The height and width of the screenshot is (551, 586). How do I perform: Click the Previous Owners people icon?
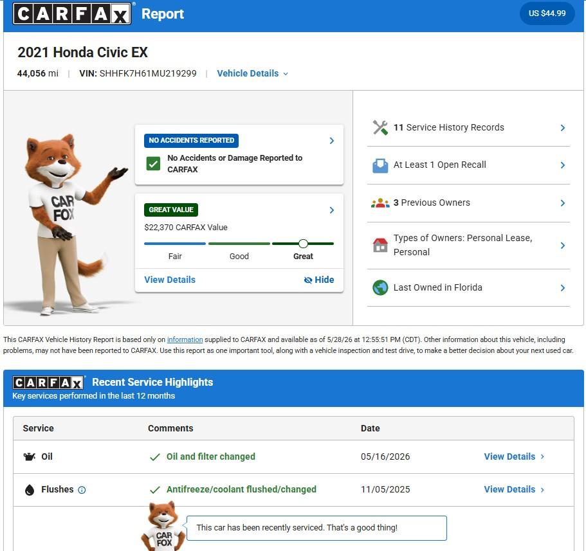tap(380, 203)
